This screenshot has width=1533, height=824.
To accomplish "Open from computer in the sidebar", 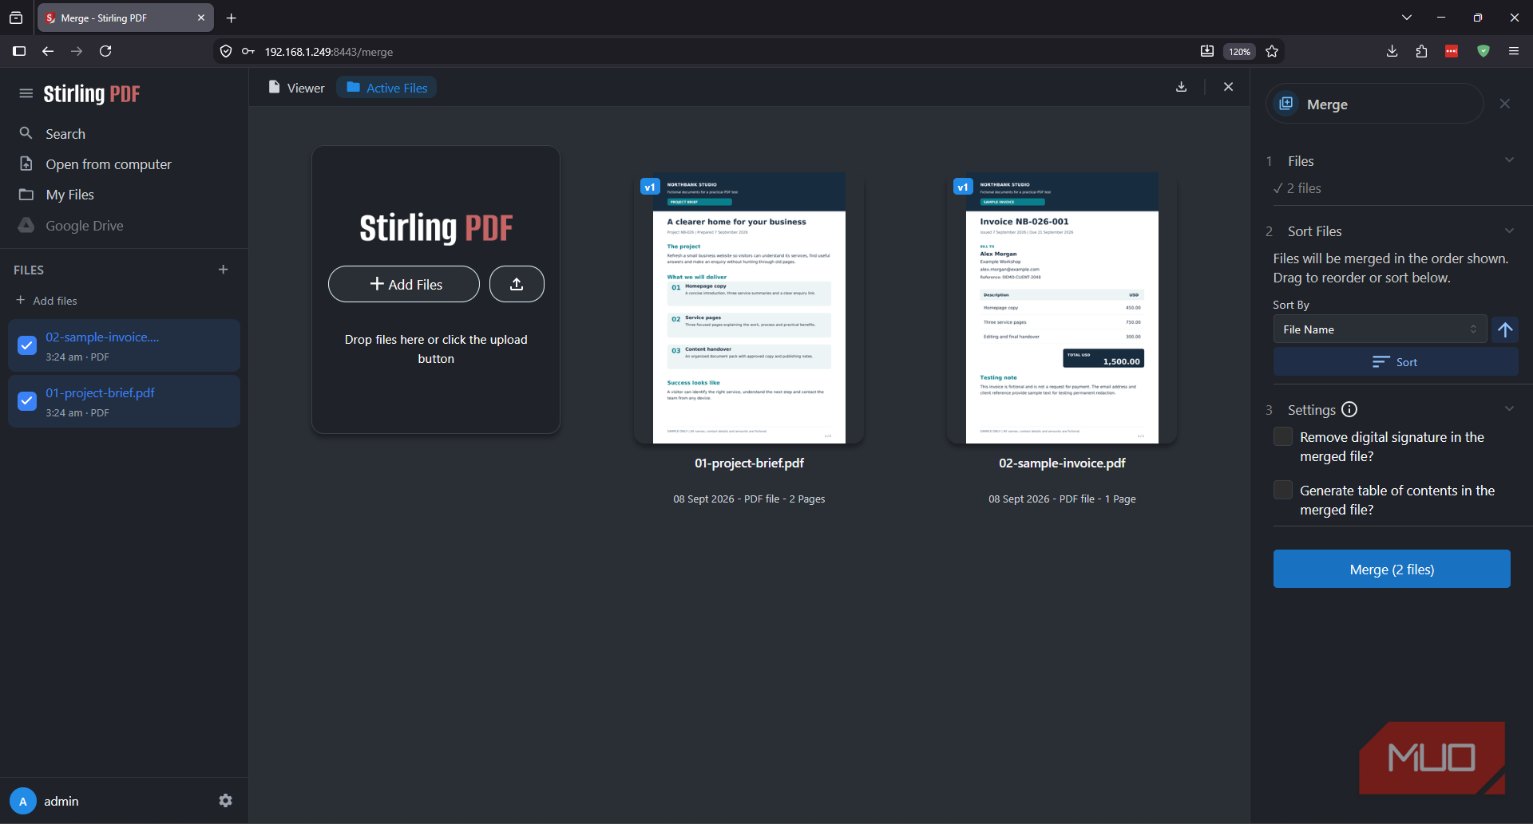I will click(109, 164).
